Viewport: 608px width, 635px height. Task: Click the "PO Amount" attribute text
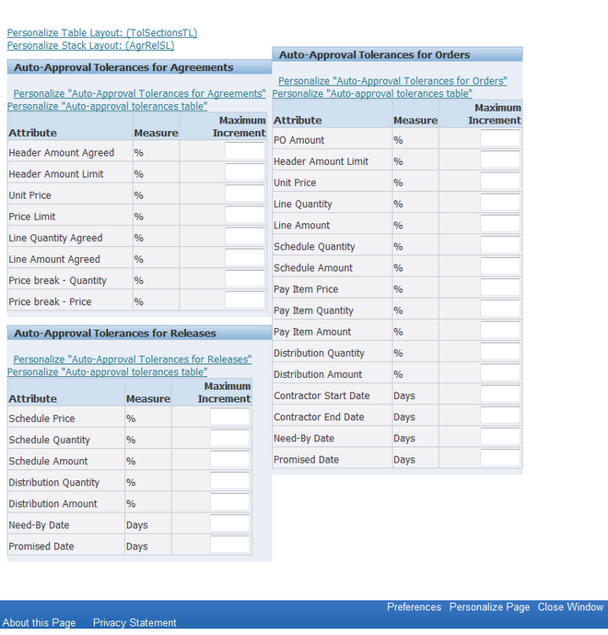298,140
